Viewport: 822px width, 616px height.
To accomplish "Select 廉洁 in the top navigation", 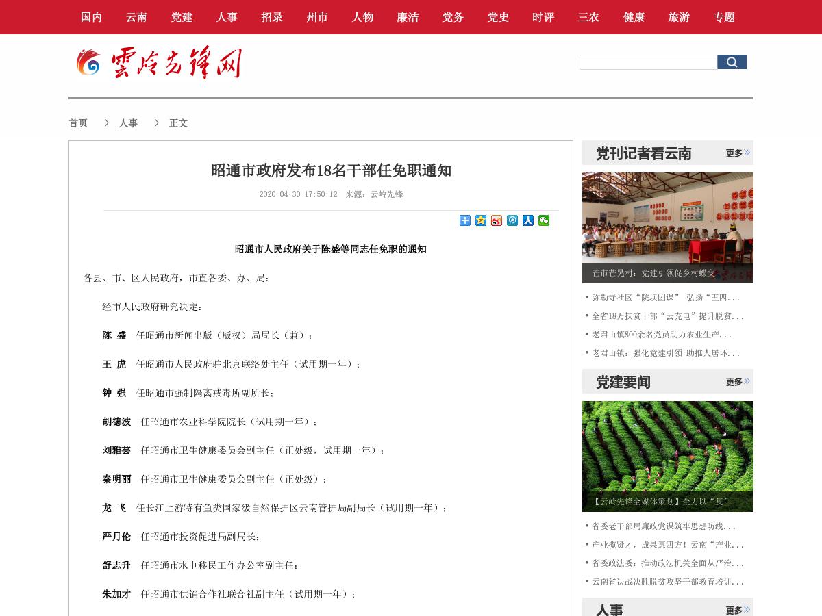I will [408, 17].
